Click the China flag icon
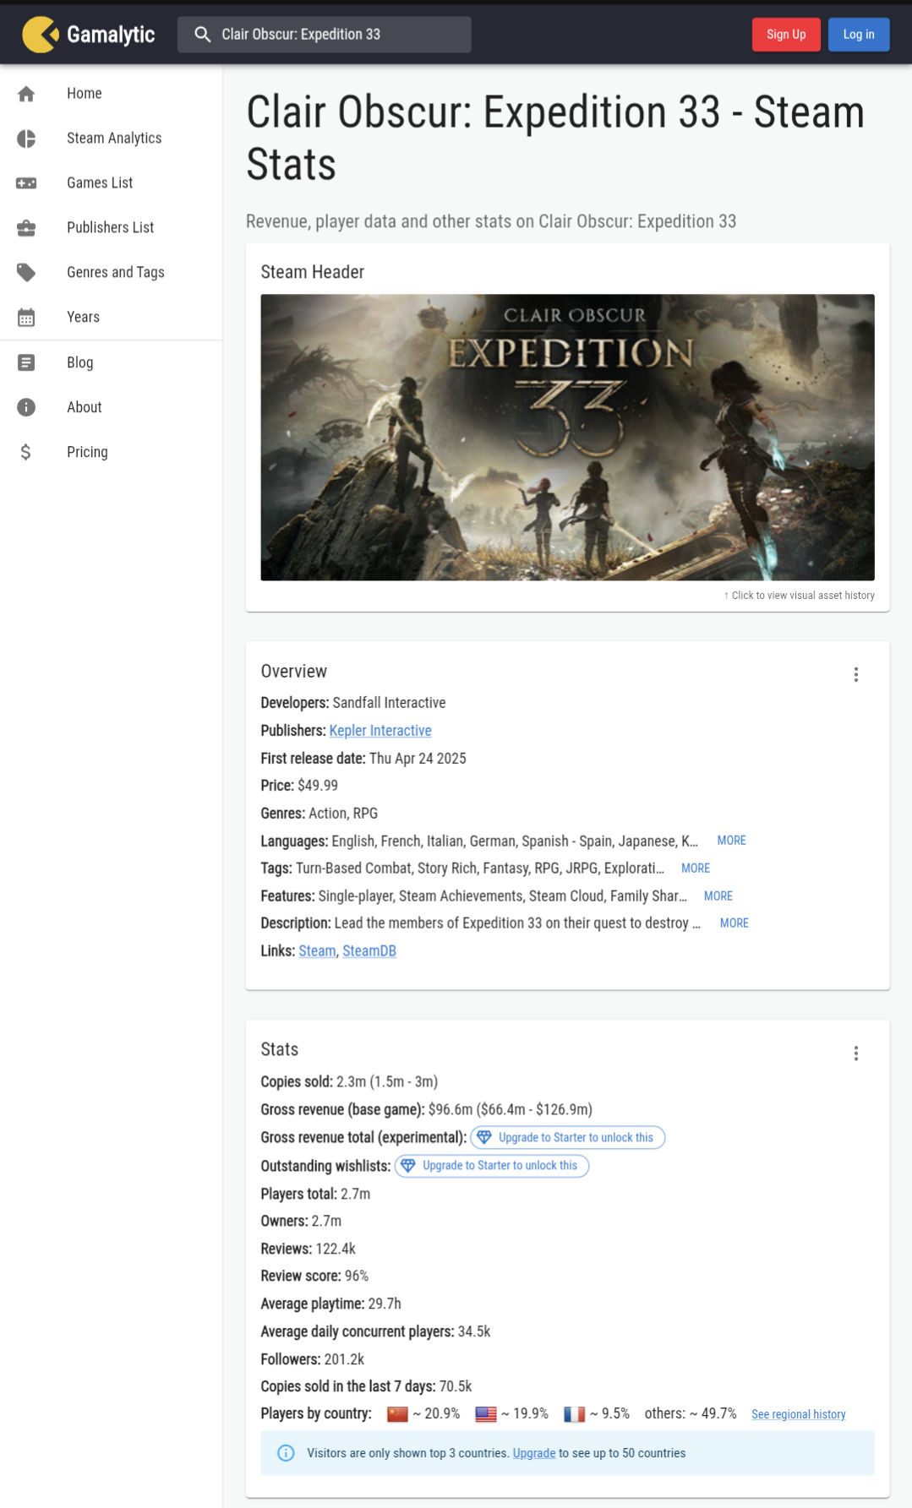 [x=397, y=1414]
